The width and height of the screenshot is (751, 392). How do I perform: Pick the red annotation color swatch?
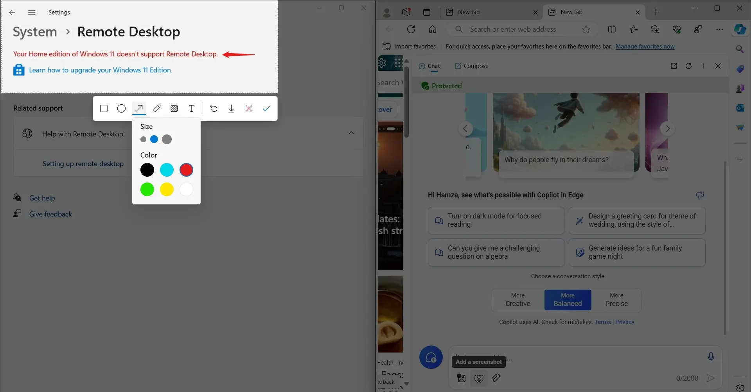click(x=186, y=170)
